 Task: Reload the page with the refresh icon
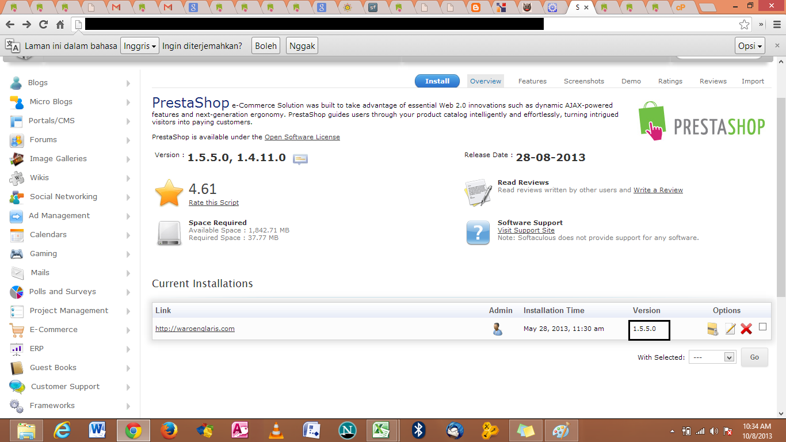(x=43, y=24)
